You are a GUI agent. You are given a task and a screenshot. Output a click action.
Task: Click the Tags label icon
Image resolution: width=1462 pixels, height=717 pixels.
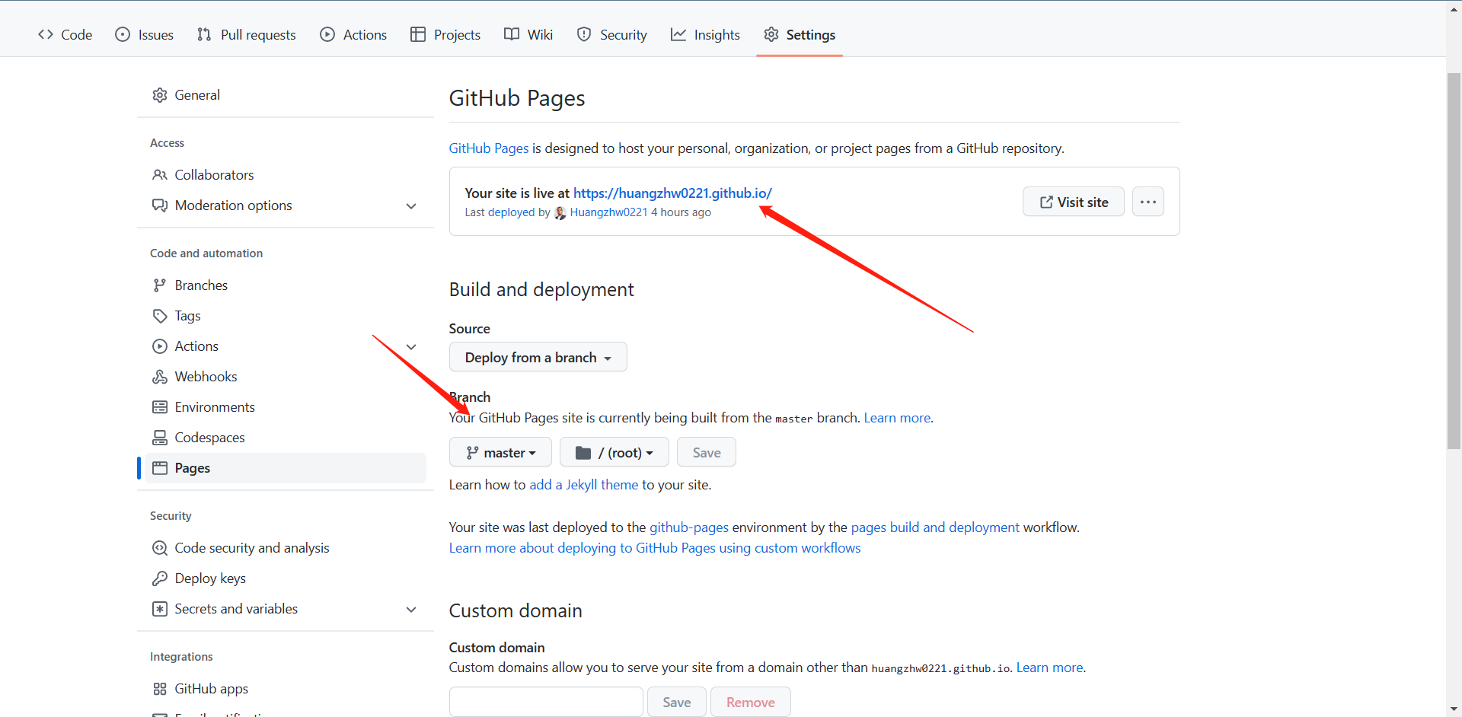[160, 316]
